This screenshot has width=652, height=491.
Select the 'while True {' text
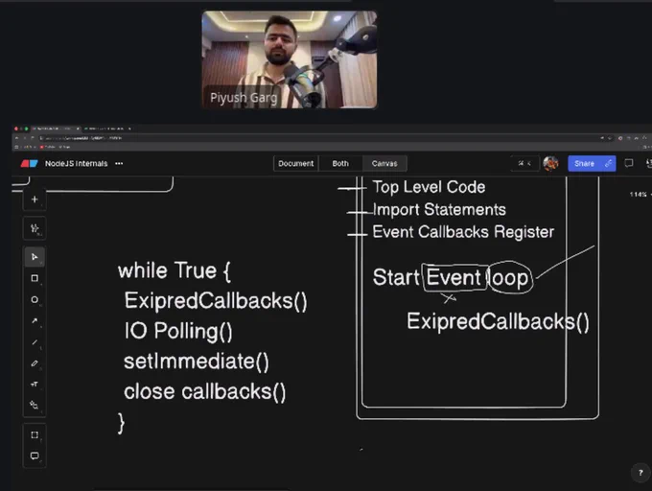(x=175, y=270)
